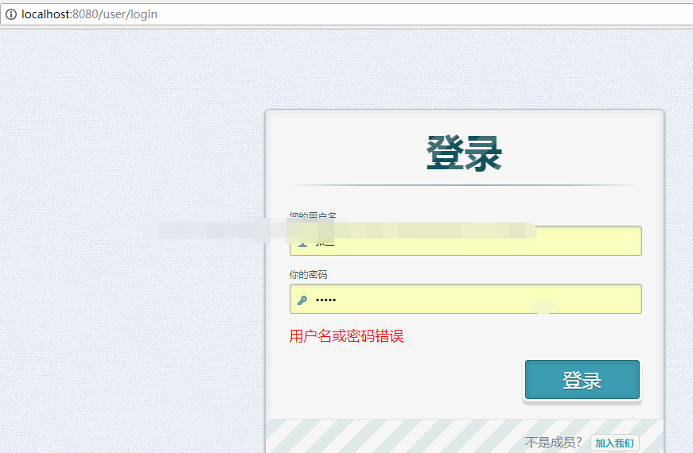Click the user icon in username field
Viewport: 693px width, 453px height.
click(x=302, y=243)
